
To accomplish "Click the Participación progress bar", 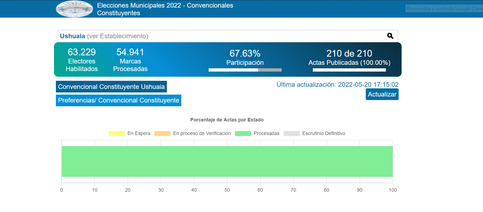I will click(x=245, y=70).
